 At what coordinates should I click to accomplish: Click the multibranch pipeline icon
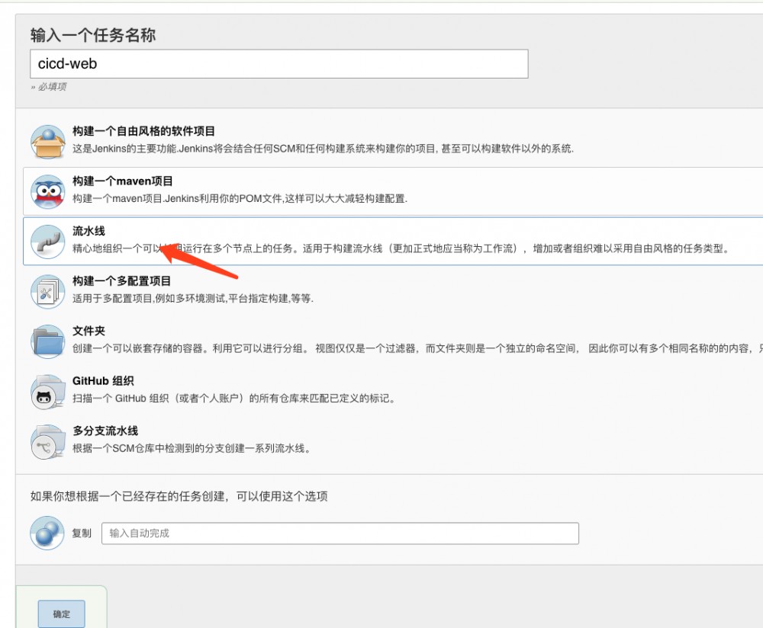tap(47, 442)
